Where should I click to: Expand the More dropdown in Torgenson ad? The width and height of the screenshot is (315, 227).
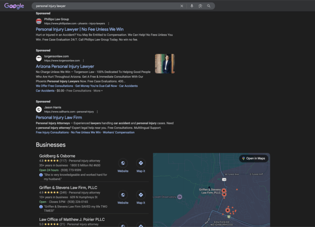click(98, 91)
